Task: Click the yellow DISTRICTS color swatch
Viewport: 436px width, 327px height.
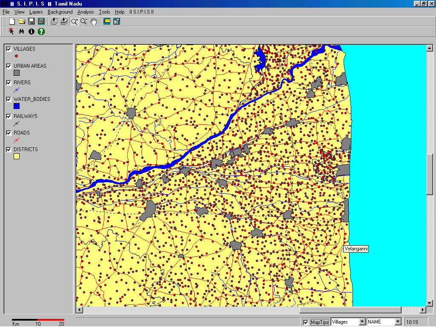Action: (x=17, y=156)
